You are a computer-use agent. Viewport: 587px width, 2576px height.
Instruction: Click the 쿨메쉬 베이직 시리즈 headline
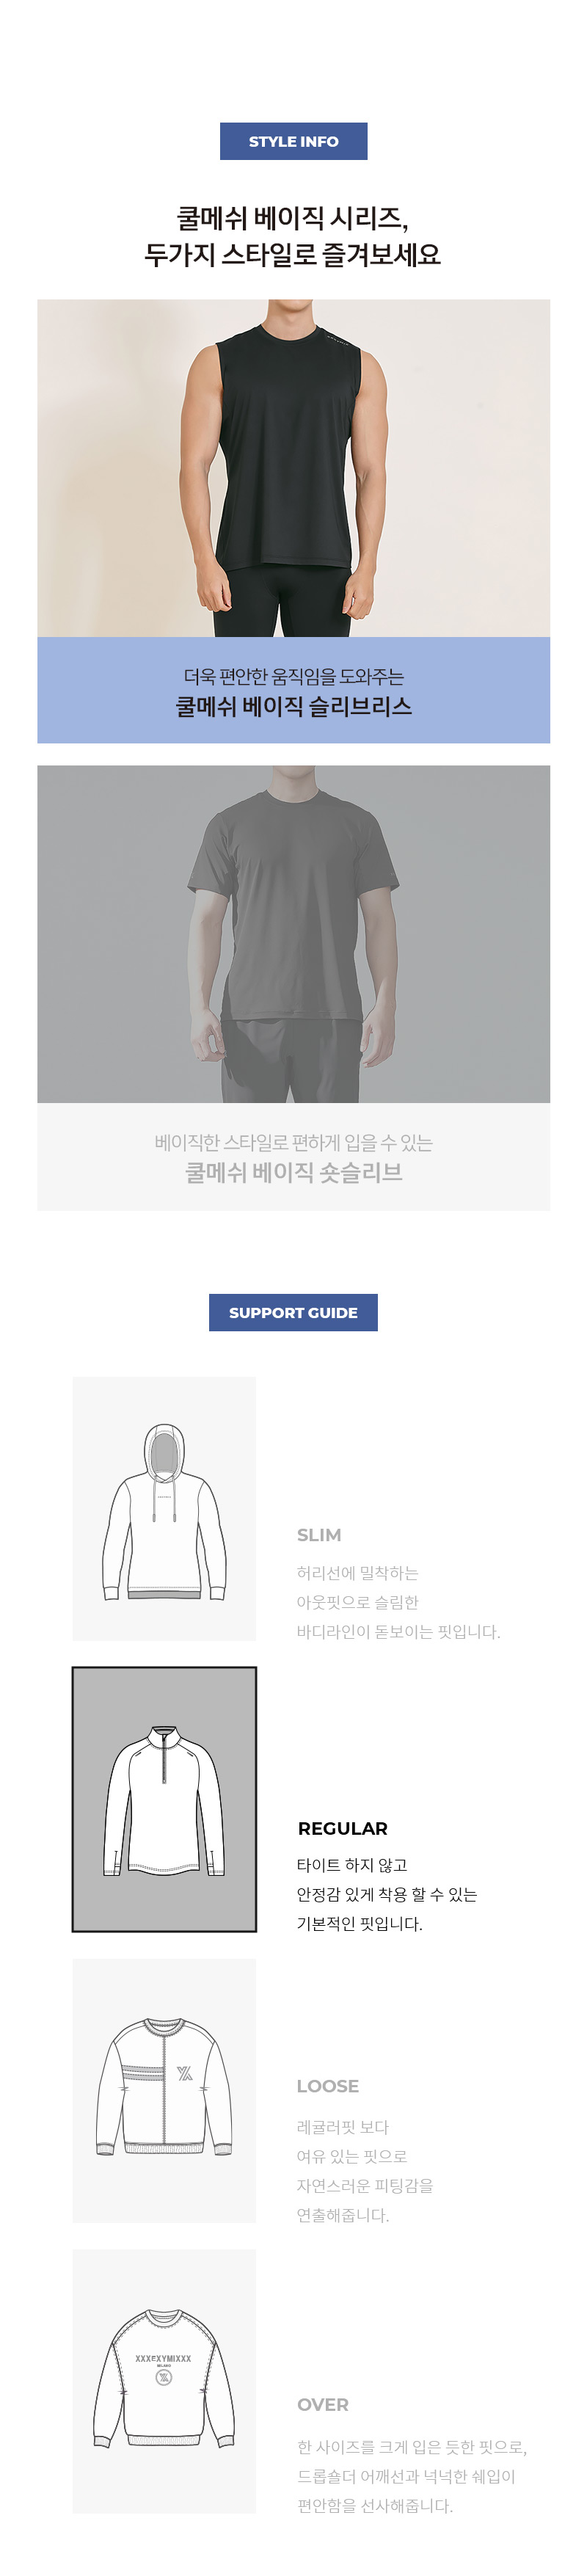click(293, 235)
